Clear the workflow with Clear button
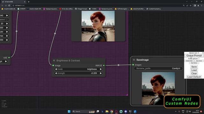Screen dimensions: 204x114 pos(194,73)
